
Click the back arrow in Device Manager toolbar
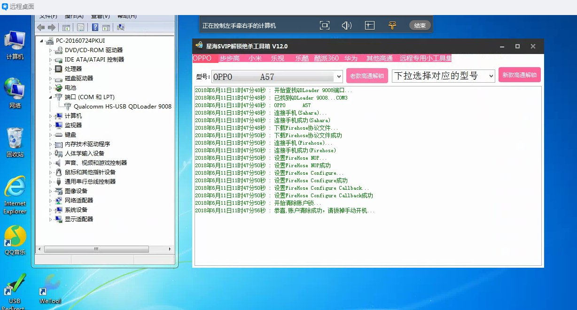tap(41, 28)
